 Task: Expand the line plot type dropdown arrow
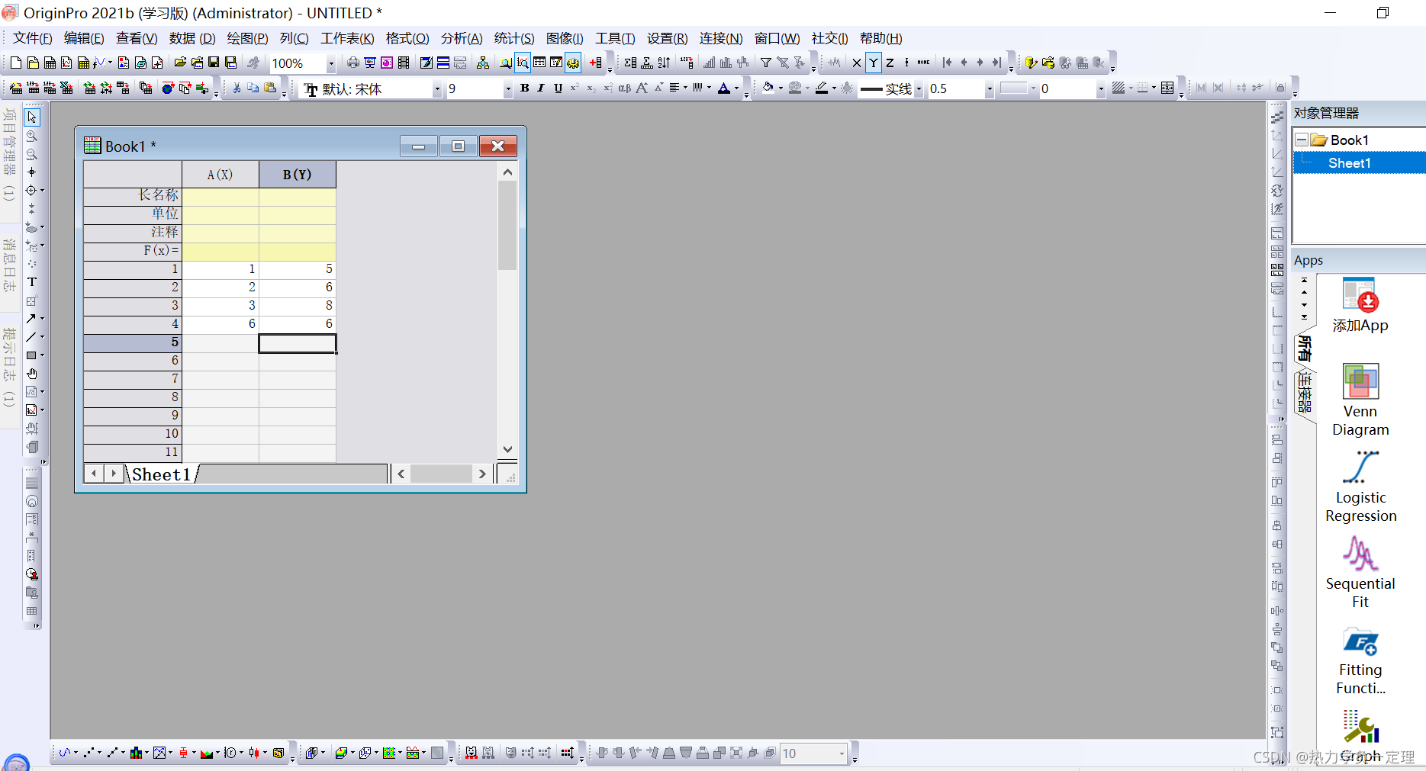76,753
